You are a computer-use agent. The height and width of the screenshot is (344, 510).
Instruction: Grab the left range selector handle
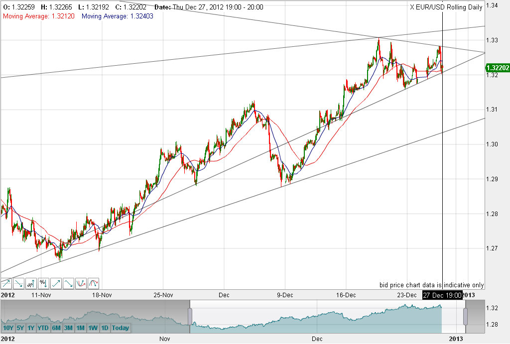[190, 317]
